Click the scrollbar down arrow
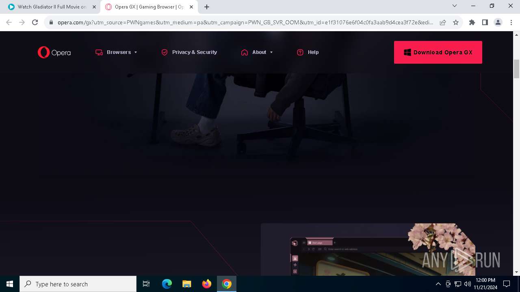Screen dimensions: 520x292 [x=517, y=272]
